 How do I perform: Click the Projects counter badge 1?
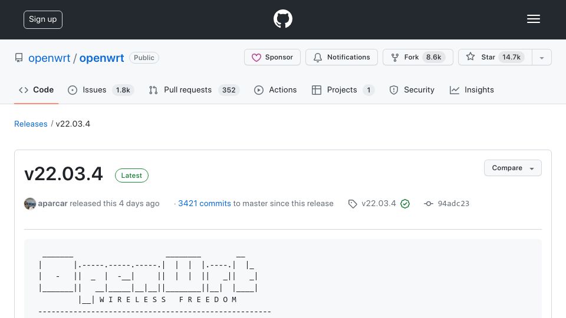[x=368, y=90]
